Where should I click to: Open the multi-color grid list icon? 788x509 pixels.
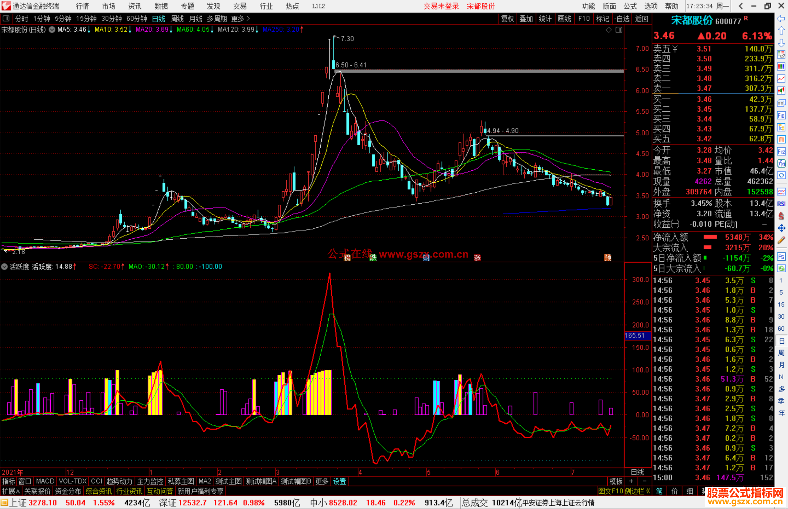(781, 67)
